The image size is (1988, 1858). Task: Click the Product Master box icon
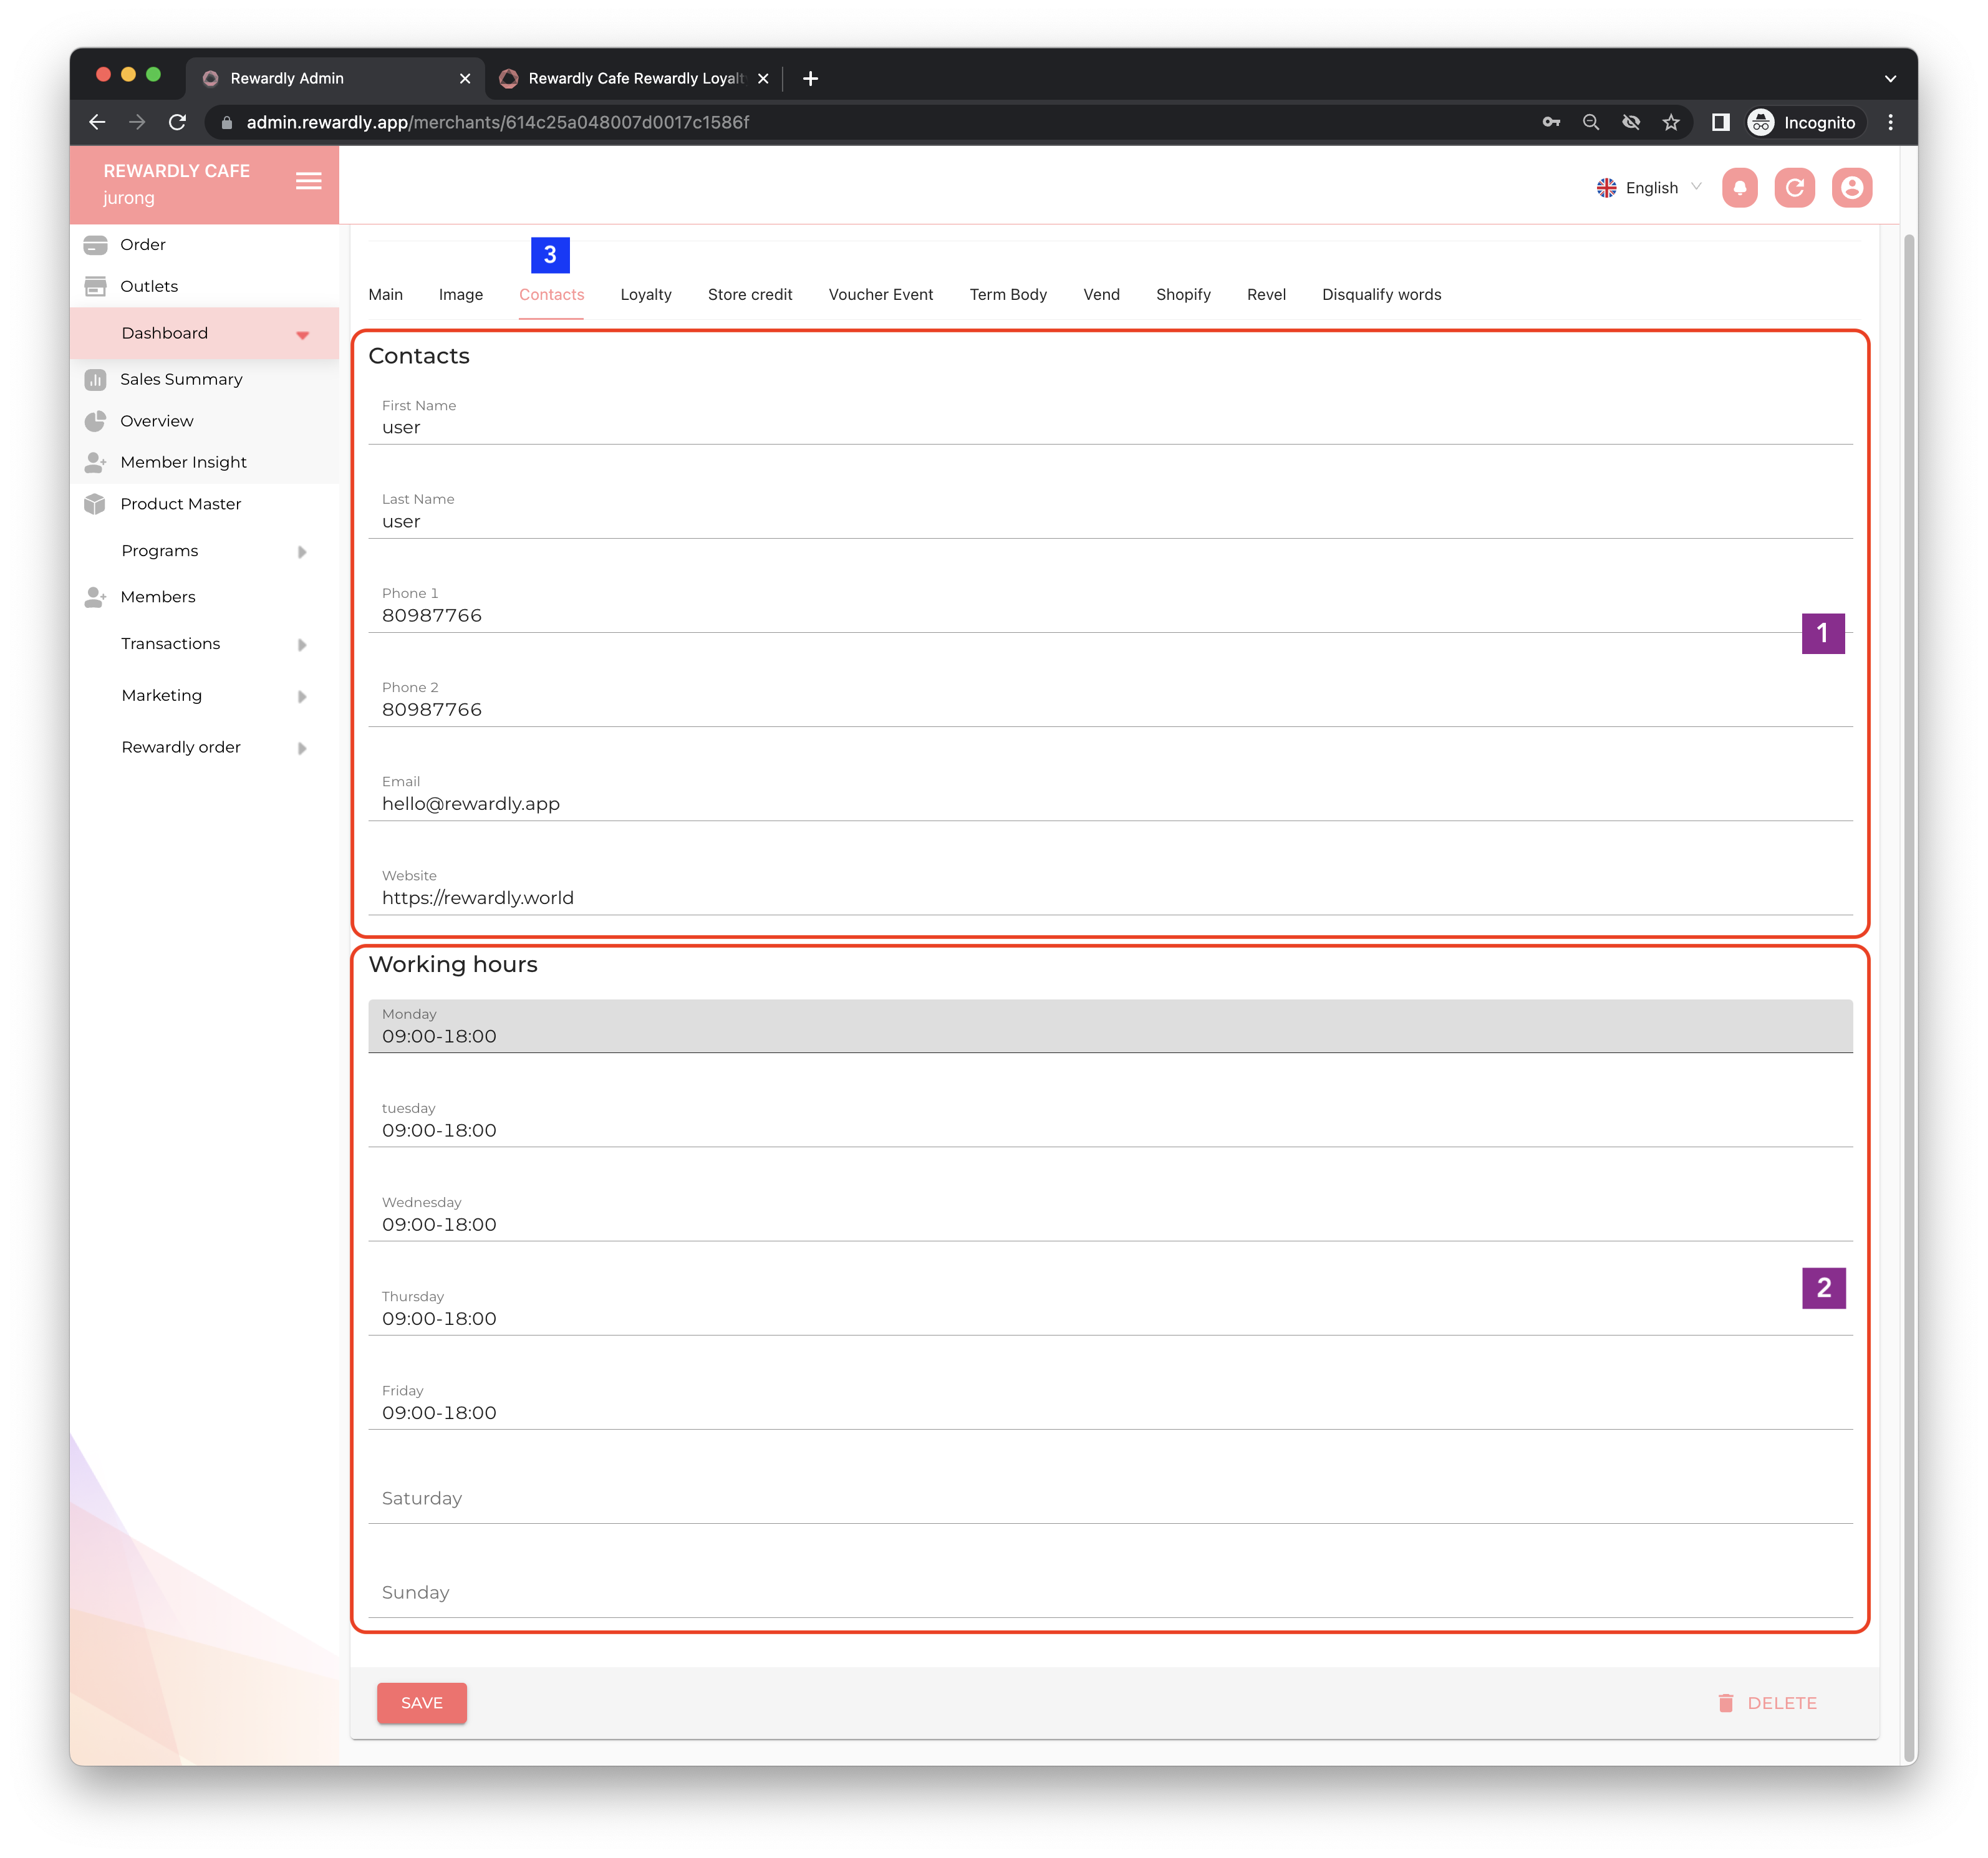pos(95,505)
